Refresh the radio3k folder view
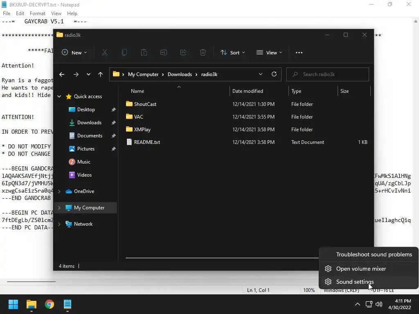 274,74
